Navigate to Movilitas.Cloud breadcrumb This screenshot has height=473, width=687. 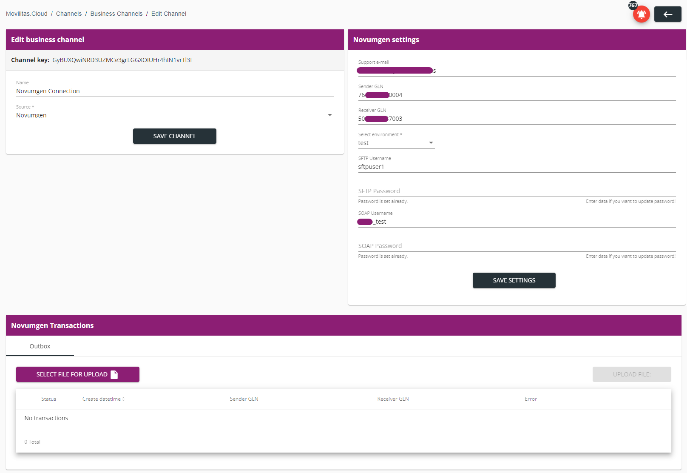[x=27, y=14]
